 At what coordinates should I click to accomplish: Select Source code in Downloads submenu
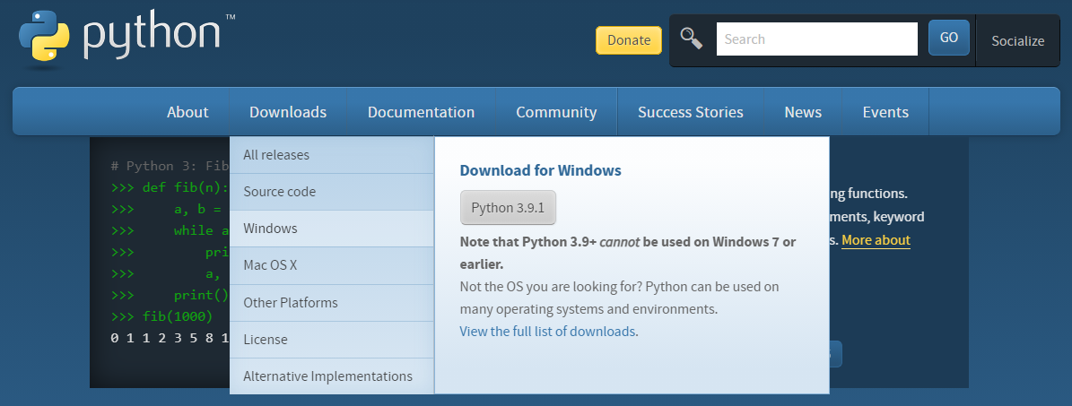280,192
